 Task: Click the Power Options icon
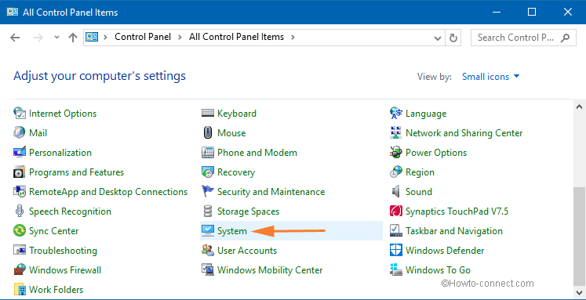tap(396, 152)
